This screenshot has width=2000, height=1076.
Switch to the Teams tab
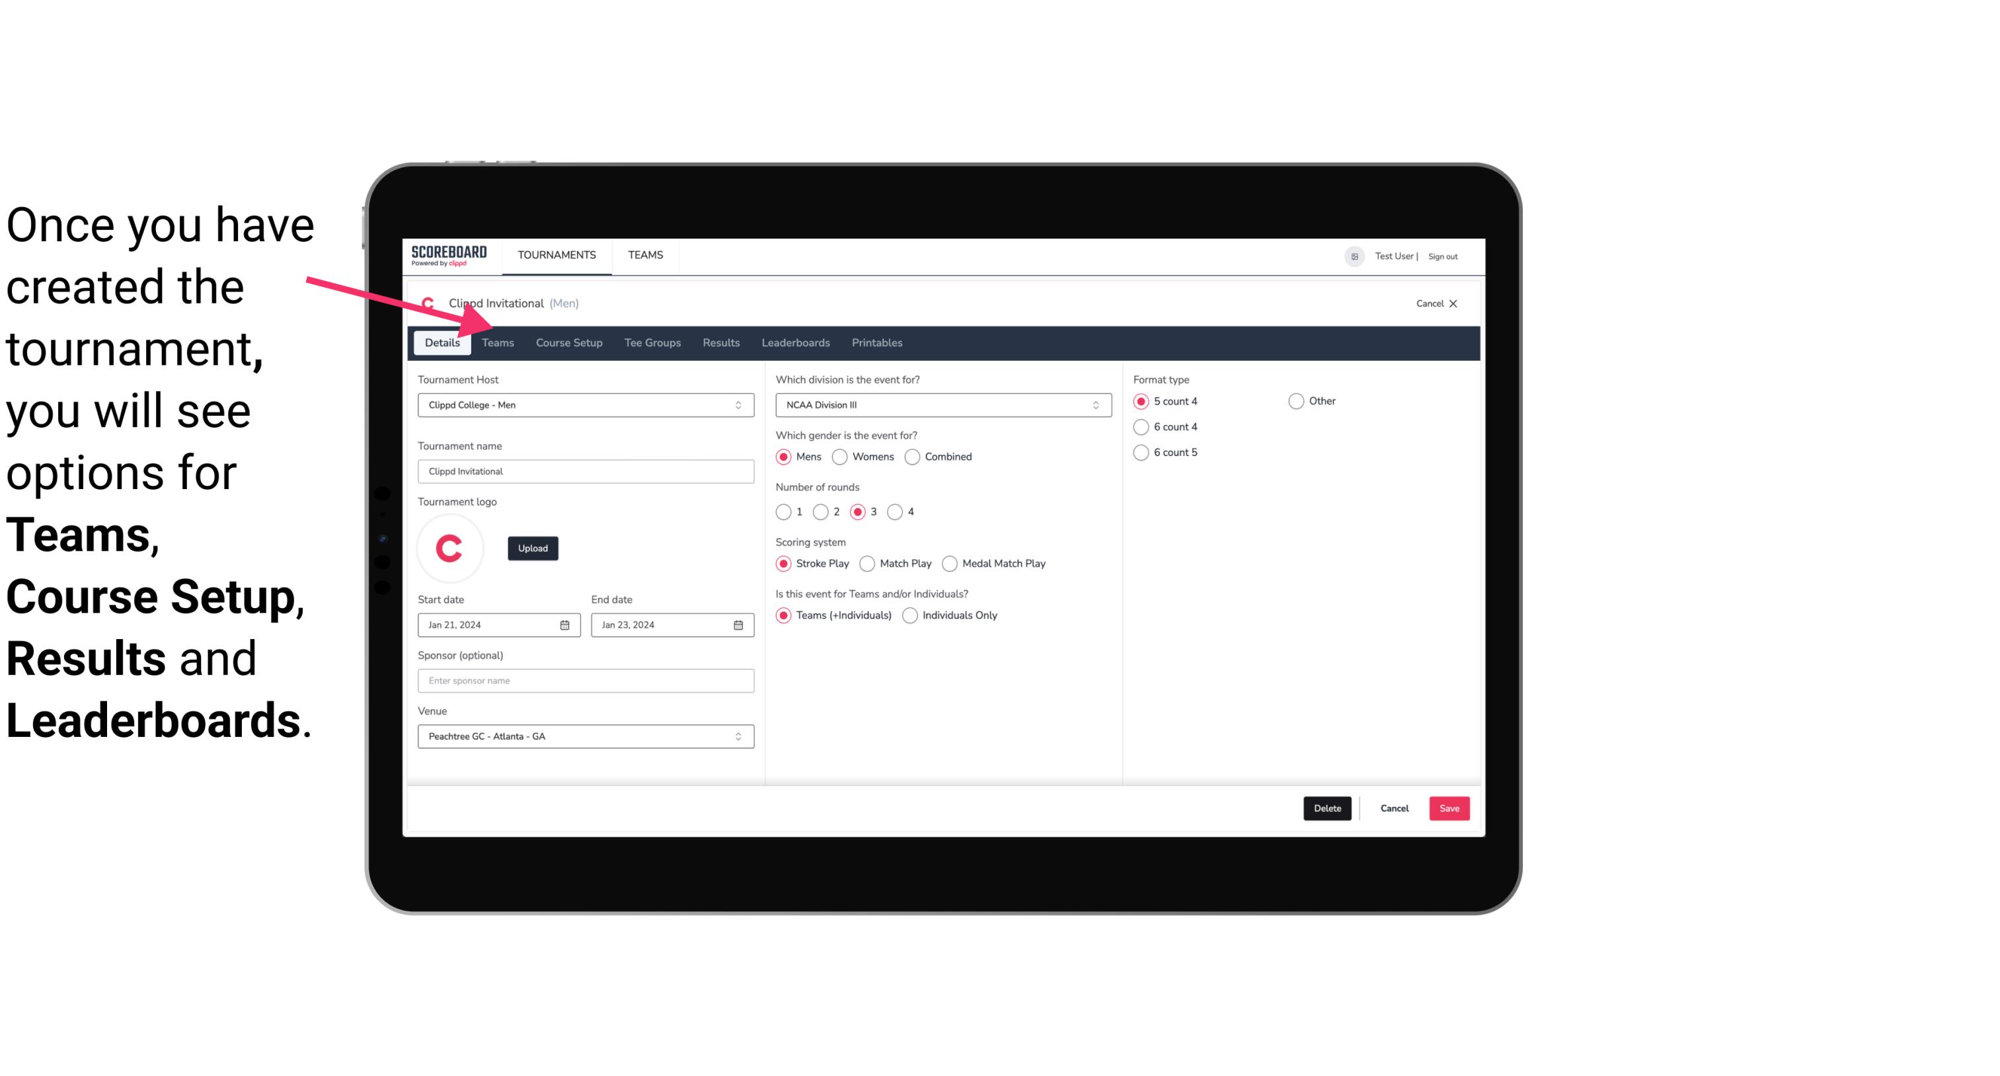495,342
